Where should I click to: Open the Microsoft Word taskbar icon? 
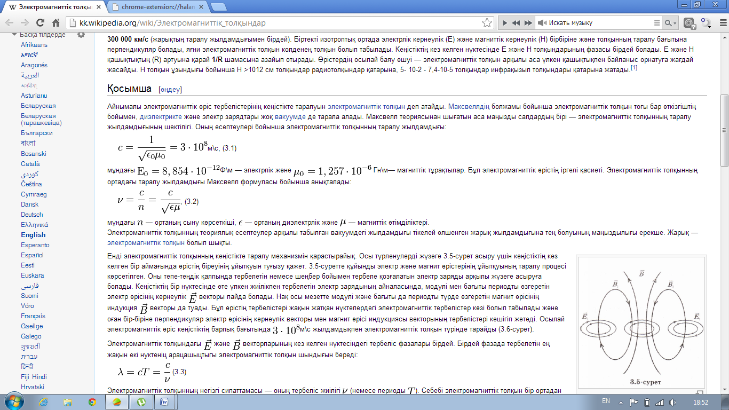tap(165, 402)
